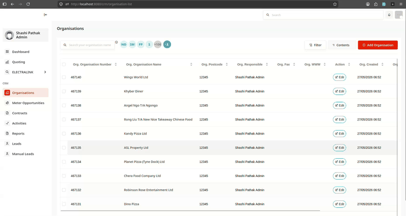Edit the Dino Pizza row
406x216 pixels.
click(340, 204)
